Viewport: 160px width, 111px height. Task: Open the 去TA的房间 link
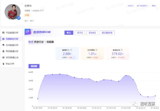click(x=143, y=6)
